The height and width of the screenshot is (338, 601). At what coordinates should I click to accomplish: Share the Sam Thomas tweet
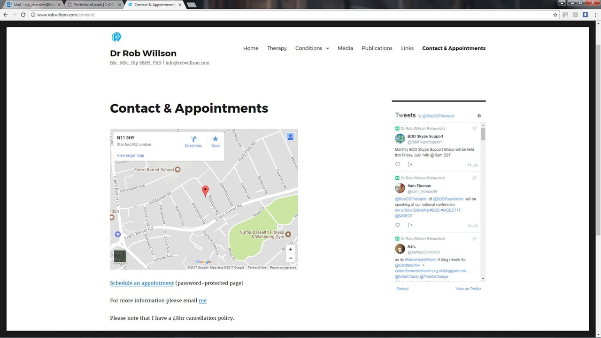410,225
